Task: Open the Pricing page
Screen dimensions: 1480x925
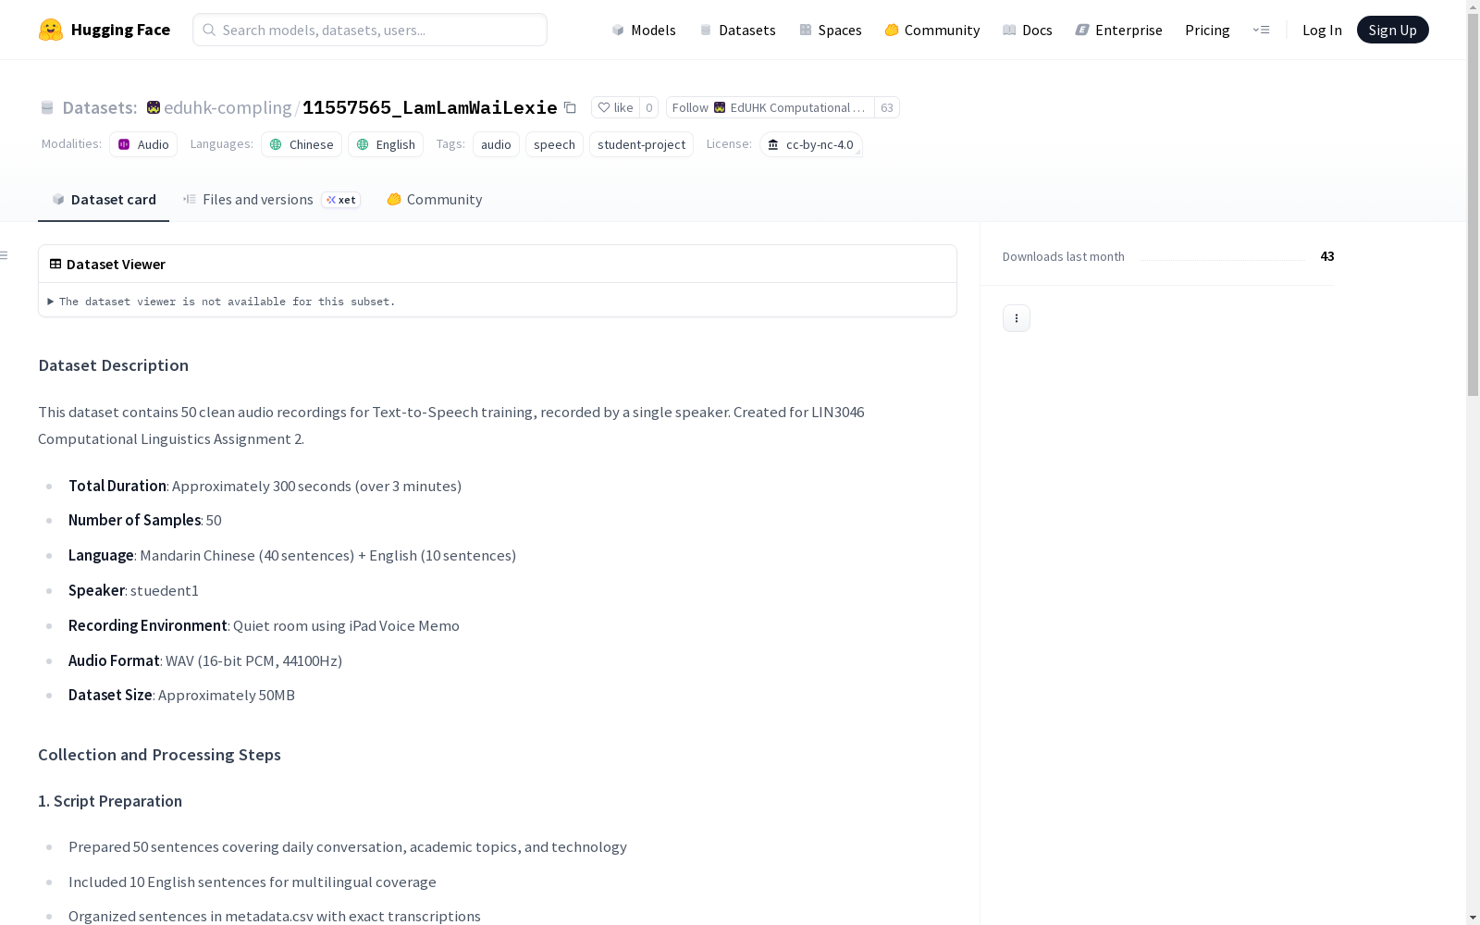Action: 1207,30
